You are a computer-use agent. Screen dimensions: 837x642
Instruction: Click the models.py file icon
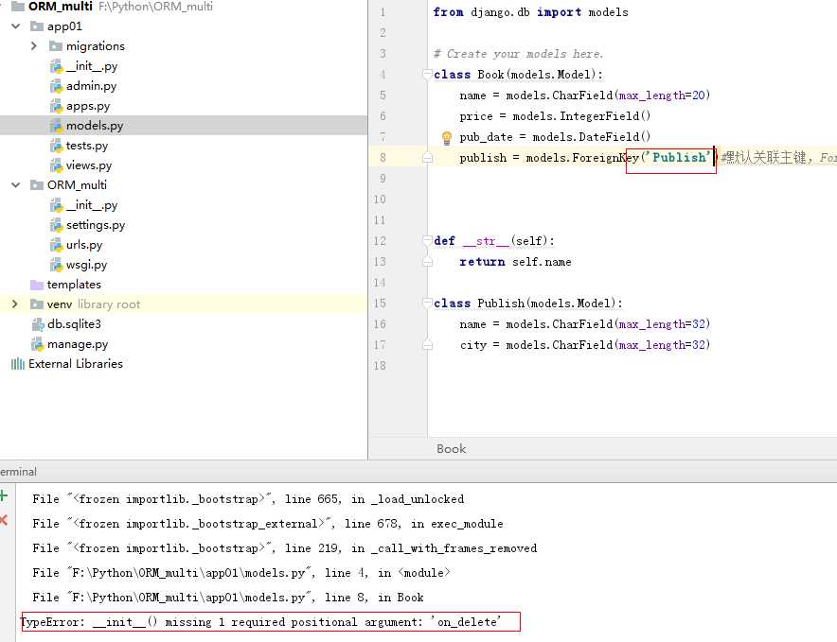point(56,126)
